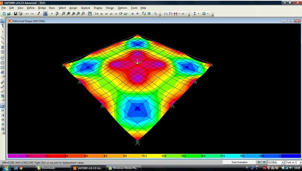Image resolution: width=302 pixels, height=171 pixels.
Task: Select the pointer tool in left toolbar
Action: [x=3, y=20]
